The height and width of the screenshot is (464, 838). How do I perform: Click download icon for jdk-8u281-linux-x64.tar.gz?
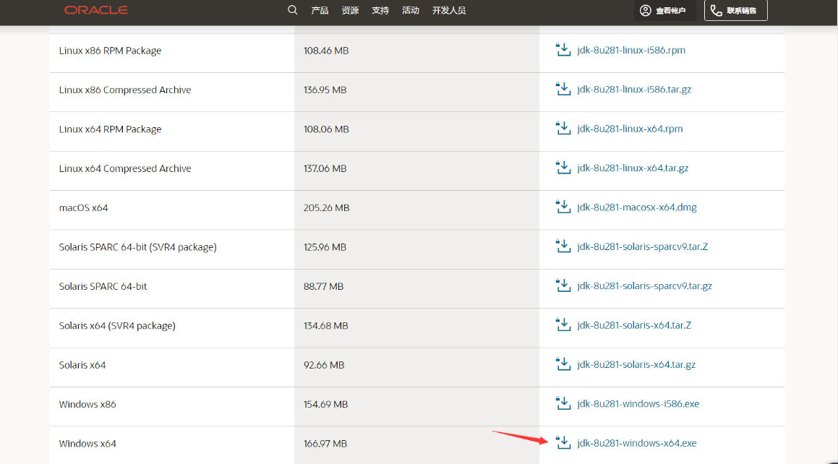(563, 168)
